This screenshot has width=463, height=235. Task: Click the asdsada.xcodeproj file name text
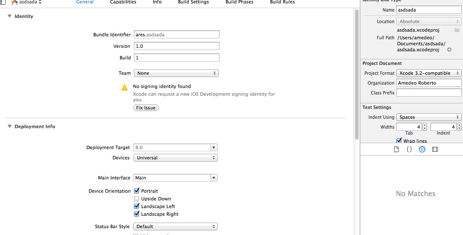tap(418, 30)
